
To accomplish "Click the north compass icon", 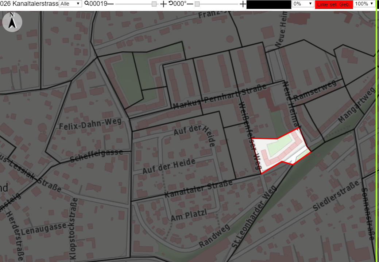I will (12, 22).
